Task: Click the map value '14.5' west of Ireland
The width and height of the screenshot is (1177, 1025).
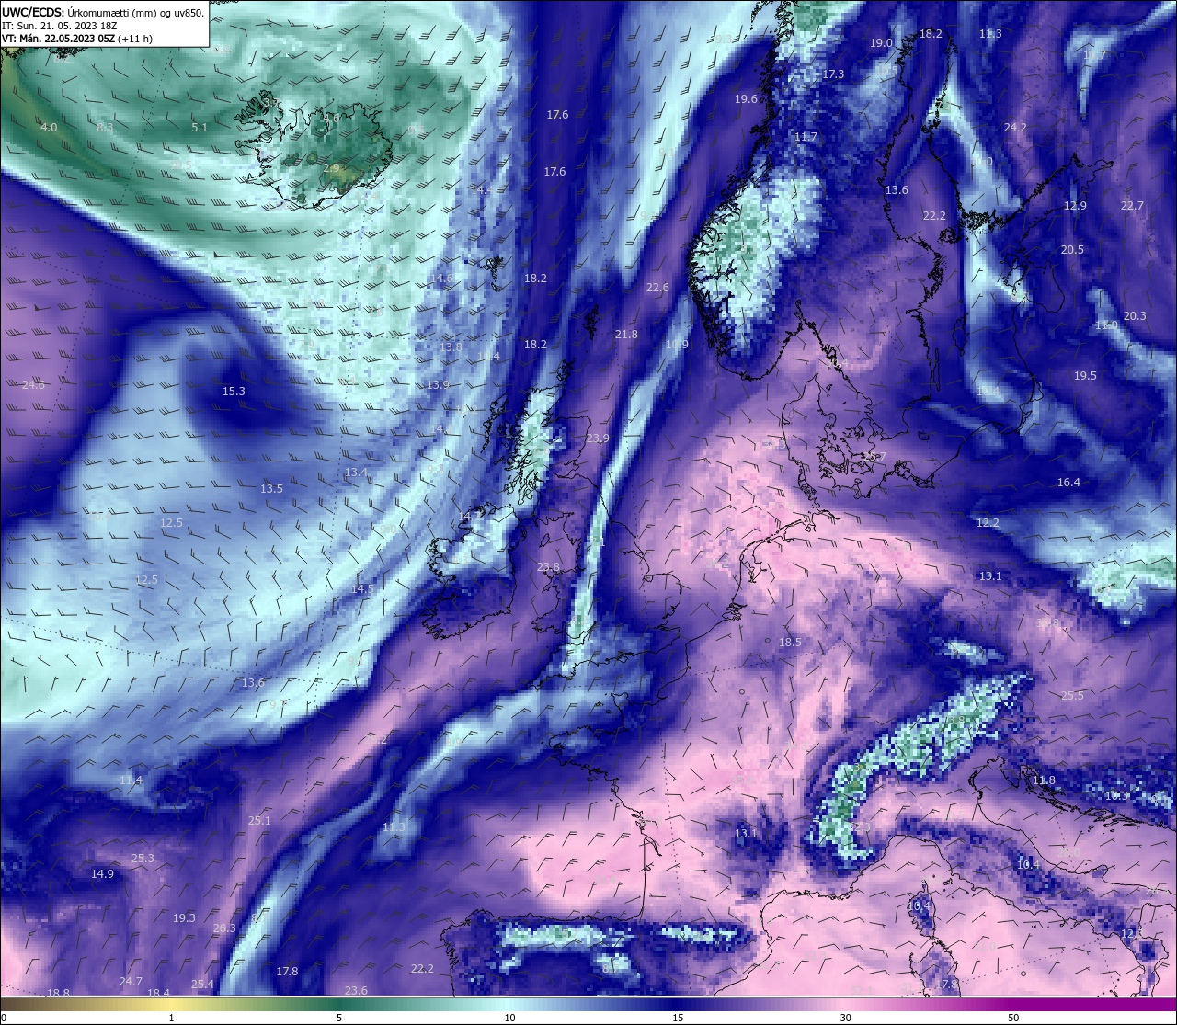Action: pos(362,589)
